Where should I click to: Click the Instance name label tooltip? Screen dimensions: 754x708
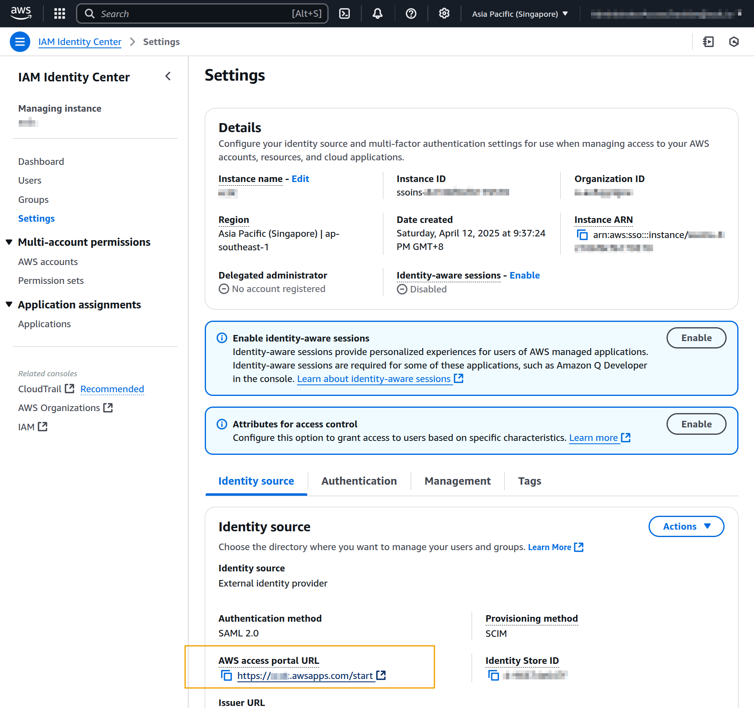point(251,179)
